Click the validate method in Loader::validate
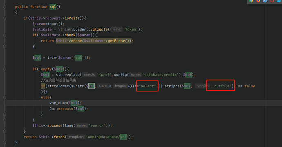The width and height of the screenshot is (282, 147). click(99, 29)
